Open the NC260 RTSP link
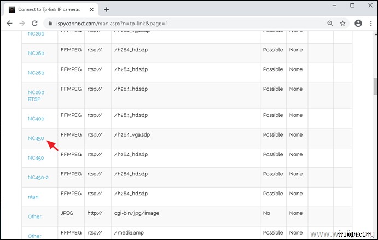Image resolution: width=378 pixels, height=240 pixels. pyautogui.click(x=36, y=96)
